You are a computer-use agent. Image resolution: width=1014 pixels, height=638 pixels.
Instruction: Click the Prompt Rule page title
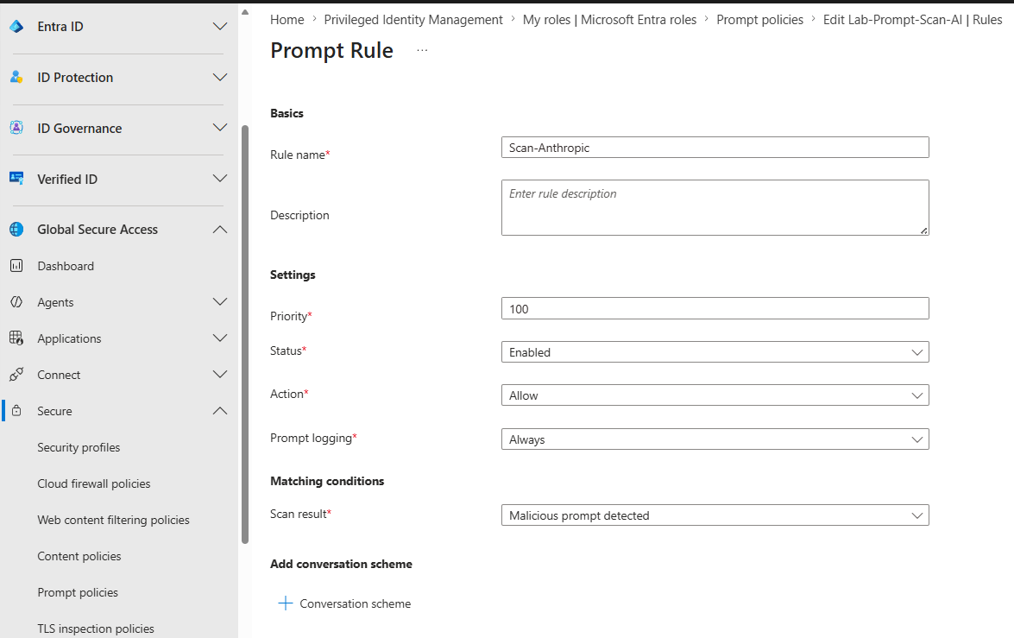pos(331,50)
